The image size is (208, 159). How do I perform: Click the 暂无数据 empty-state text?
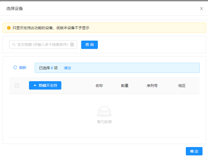104,122
